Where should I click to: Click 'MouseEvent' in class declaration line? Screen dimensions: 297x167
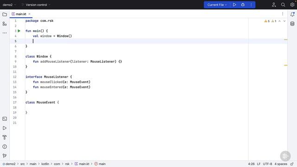pos(45,103)
